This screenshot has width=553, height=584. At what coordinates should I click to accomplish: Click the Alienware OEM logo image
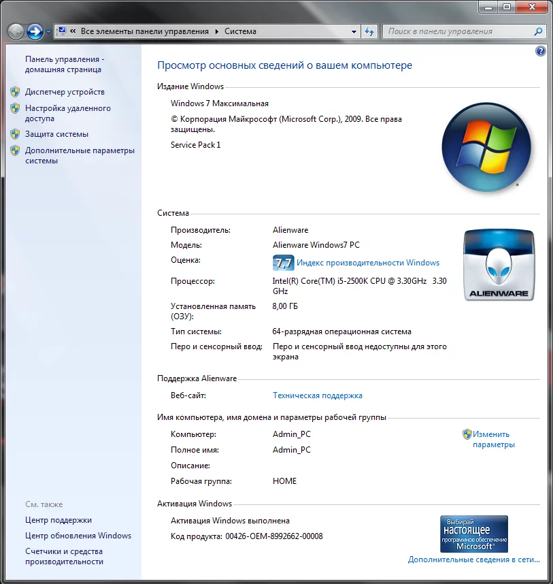pos(499,265)
